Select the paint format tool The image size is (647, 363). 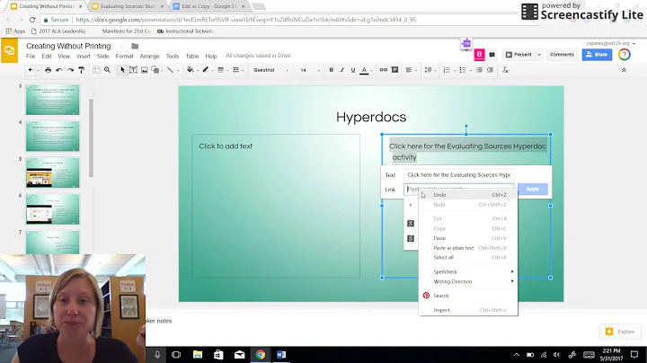tap(81, 70)
